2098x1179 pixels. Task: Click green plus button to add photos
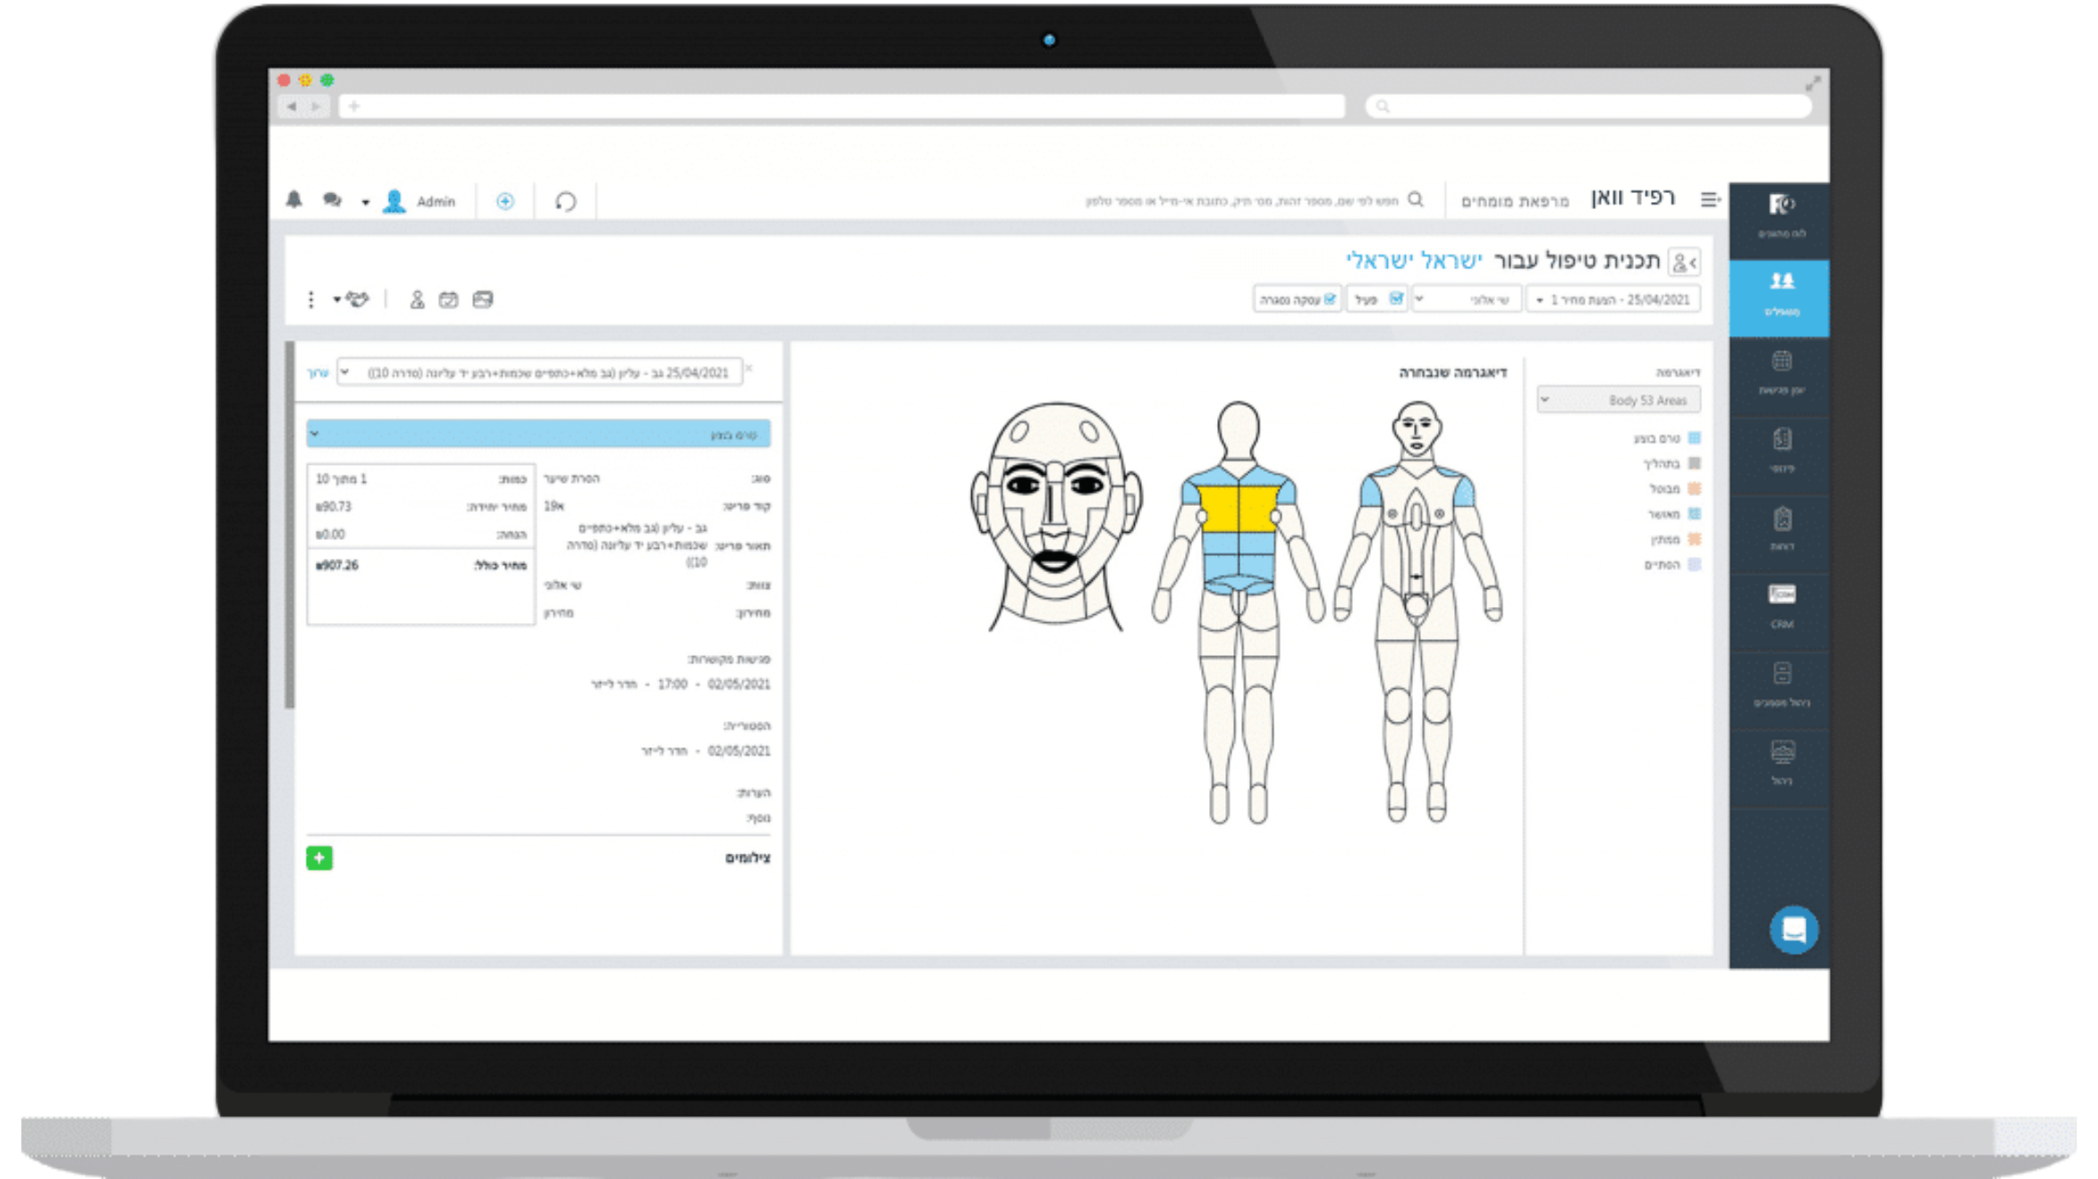[x=319, y=858]
